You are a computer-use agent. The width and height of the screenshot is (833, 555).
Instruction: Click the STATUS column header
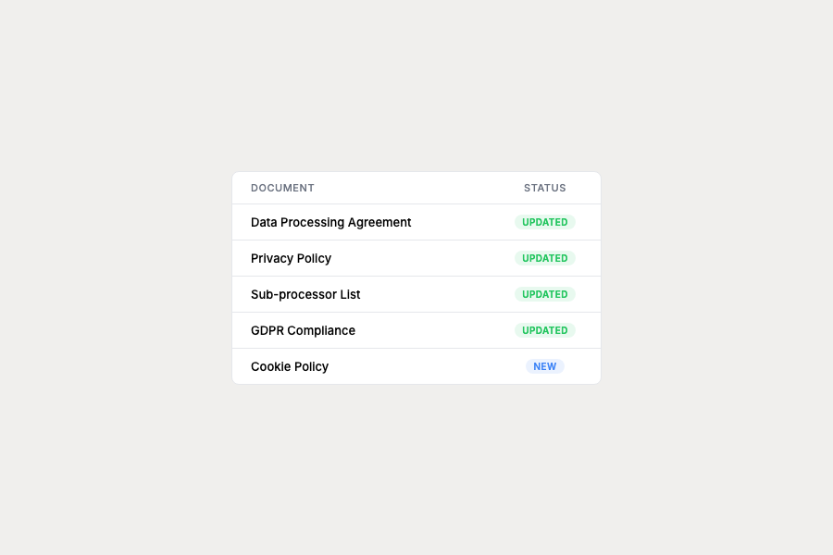[544, 188]
